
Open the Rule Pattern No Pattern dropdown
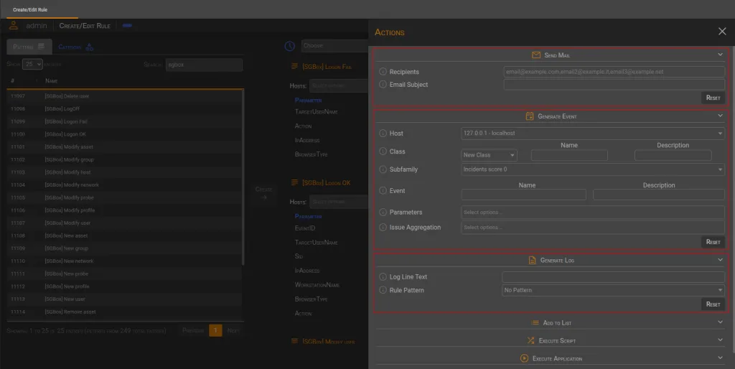click(x=613, y=290)
